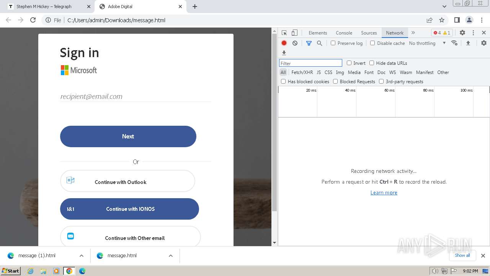This screenshot has height=276, width=490.
Task: Toggle the network filter funnel icon
Action: [x=309, y=43]
